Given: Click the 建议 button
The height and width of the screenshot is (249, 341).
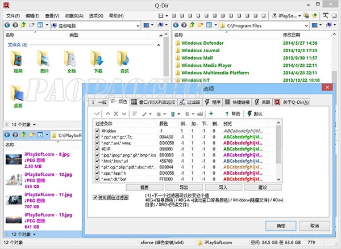Looking at the screenshot, I should [x=263, y=187].
